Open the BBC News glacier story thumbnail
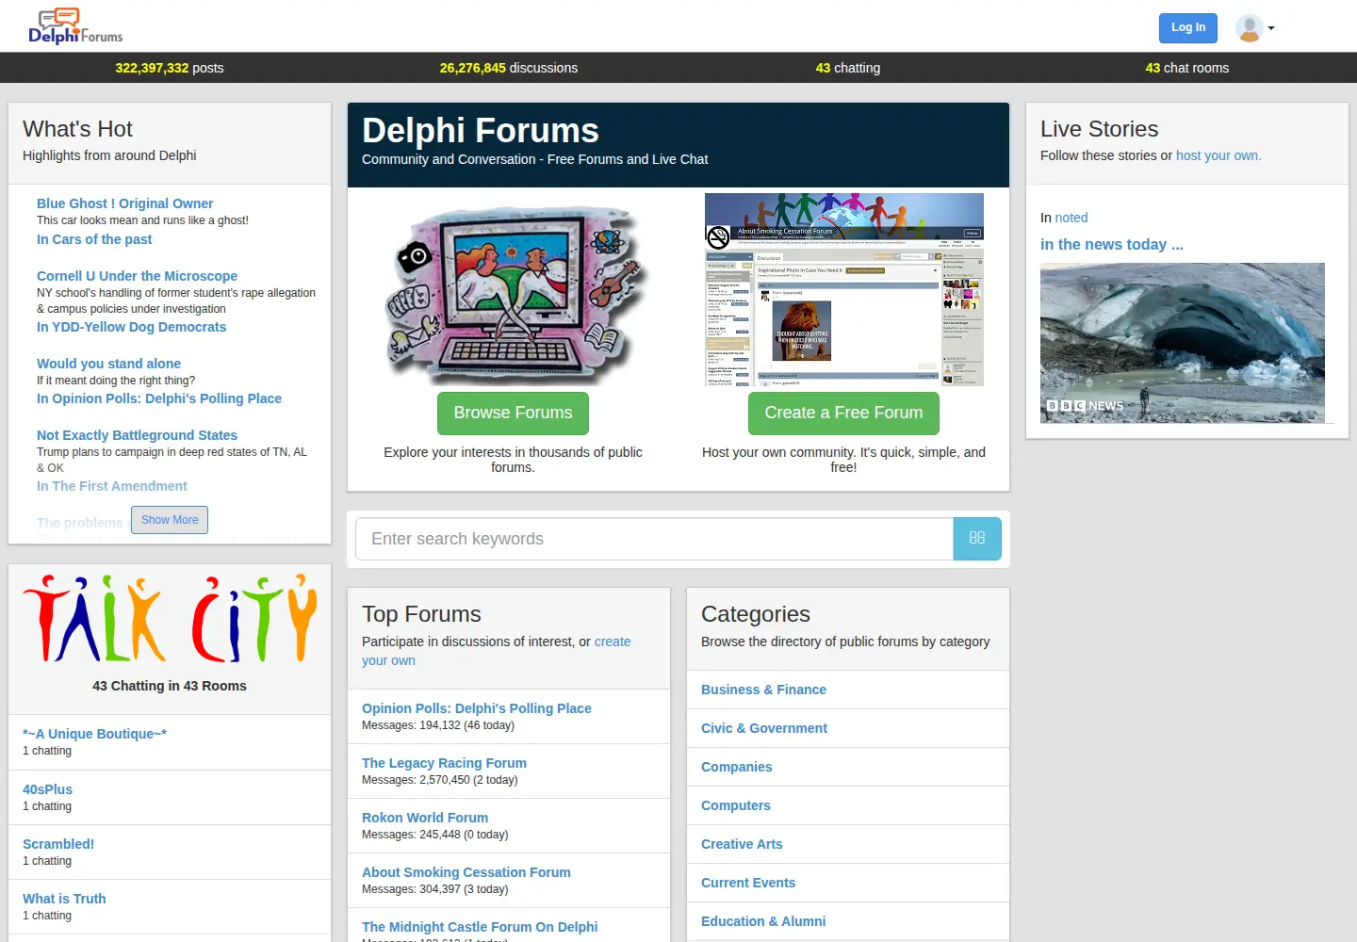This screenshot has height=942, width=1357. (1183, 343)
